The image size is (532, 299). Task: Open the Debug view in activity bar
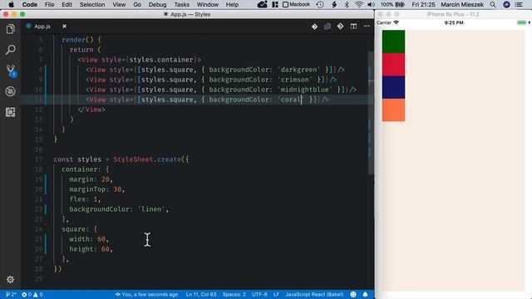(11, 91)
